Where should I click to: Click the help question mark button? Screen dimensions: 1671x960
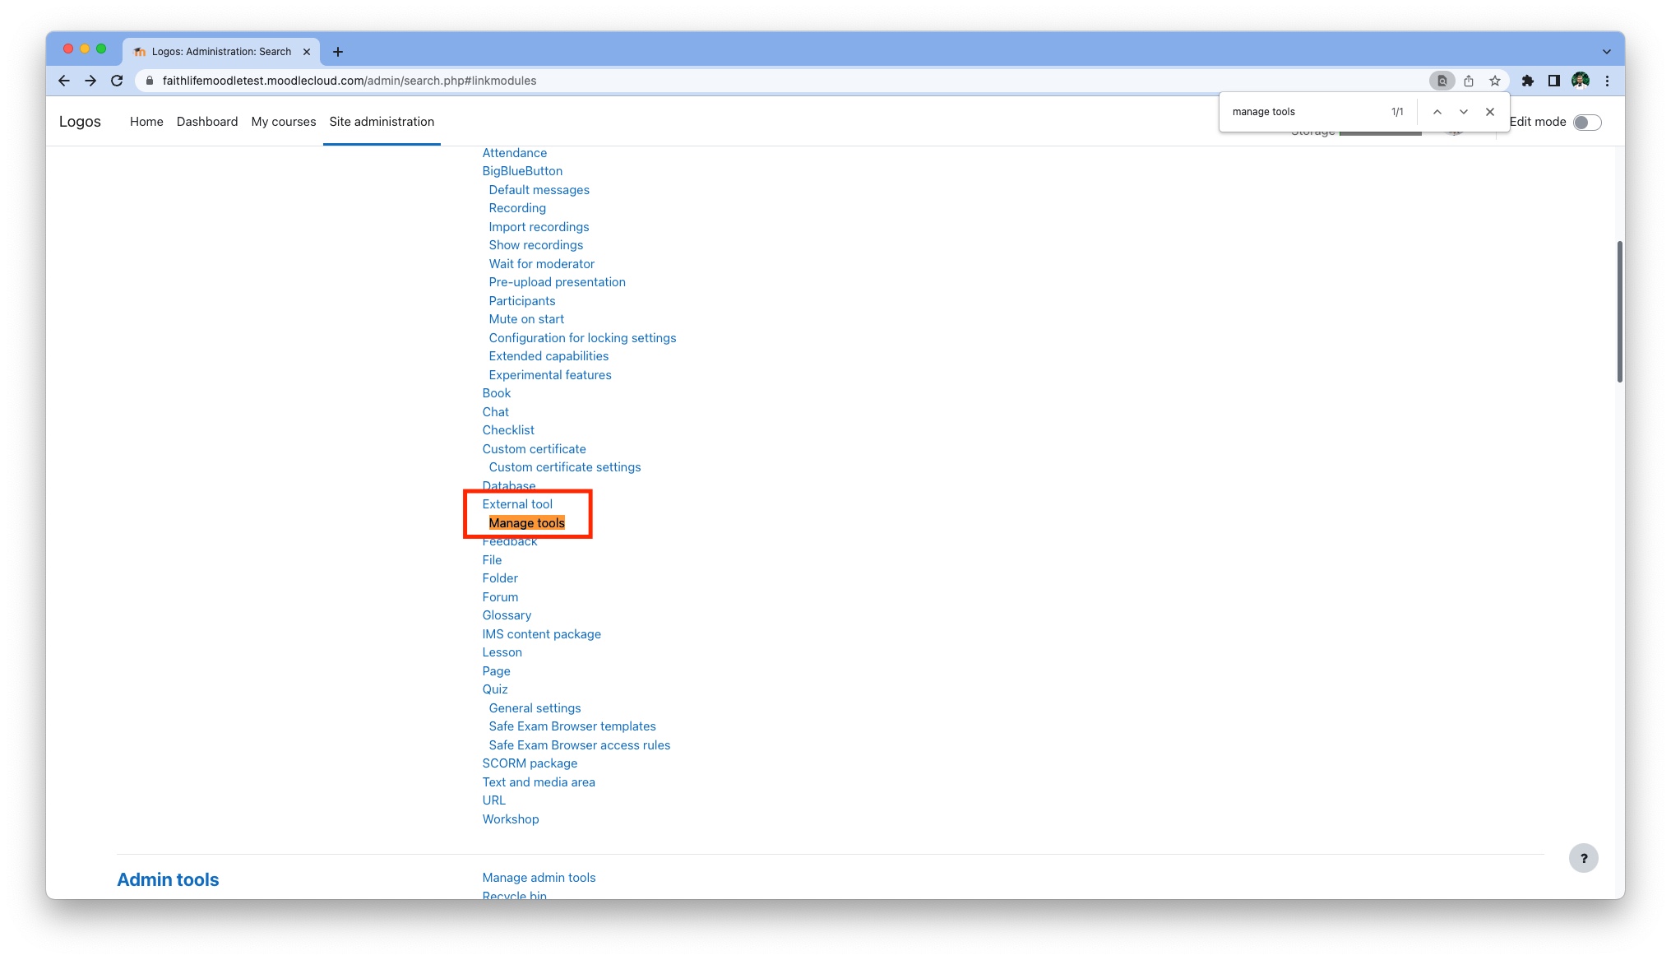coord(1583,858)
